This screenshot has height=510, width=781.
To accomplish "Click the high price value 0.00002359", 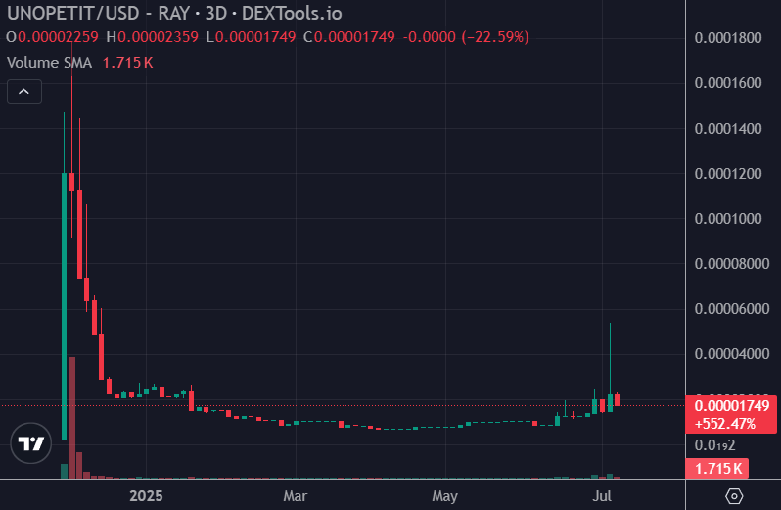I will [158, 37].
